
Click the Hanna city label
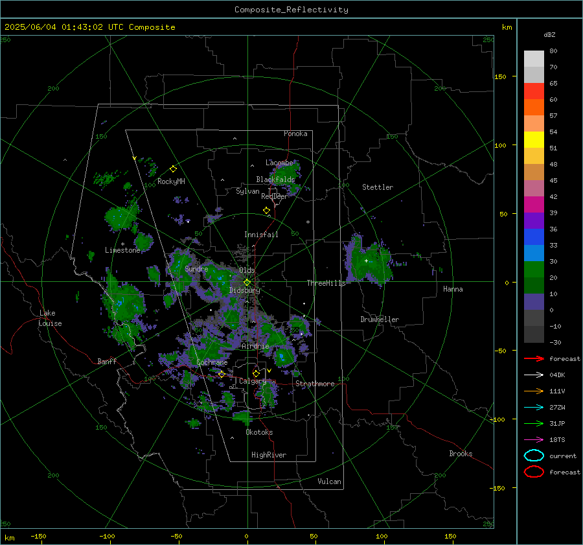click(x=453, y=289)
